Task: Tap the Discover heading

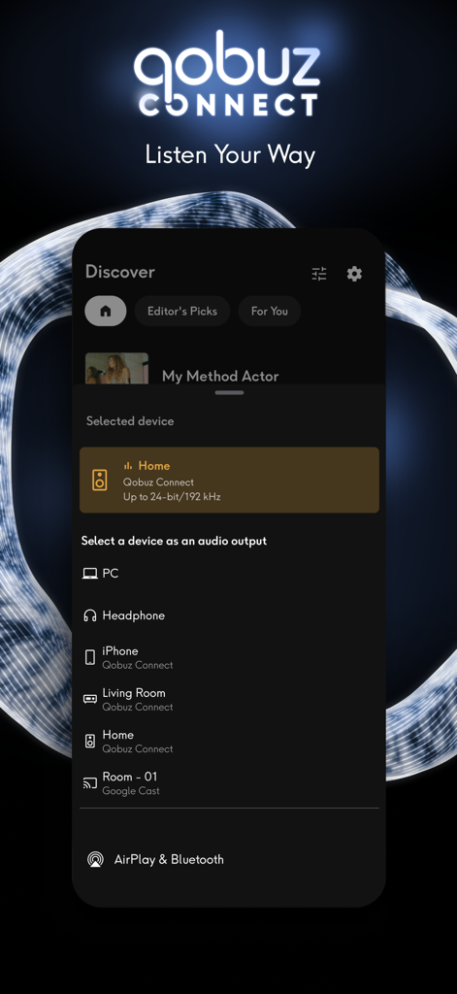Action: tap(119, 272)
